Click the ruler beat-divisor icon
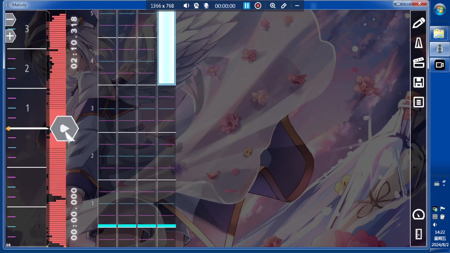This screenshot has height=253, width=450. (418, 234)
